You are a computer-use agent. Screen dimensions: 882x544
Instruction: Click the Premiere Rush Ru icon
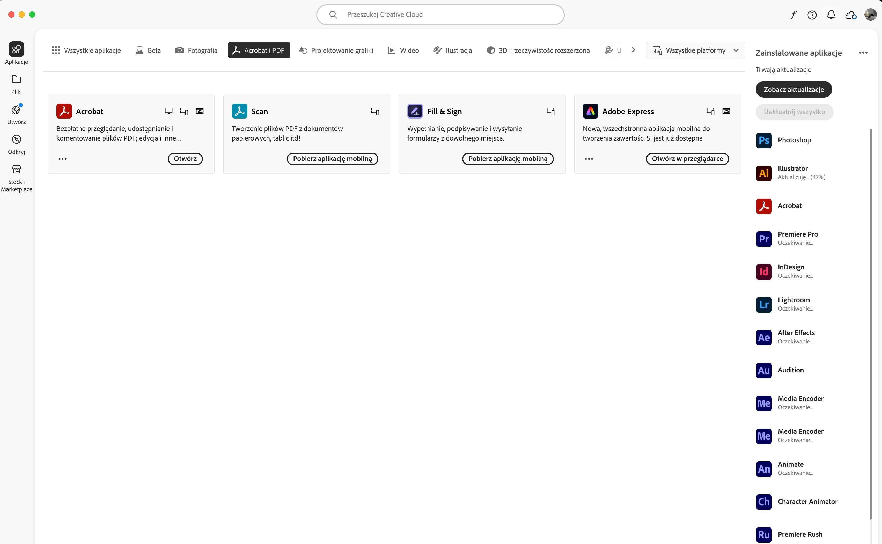764,535
